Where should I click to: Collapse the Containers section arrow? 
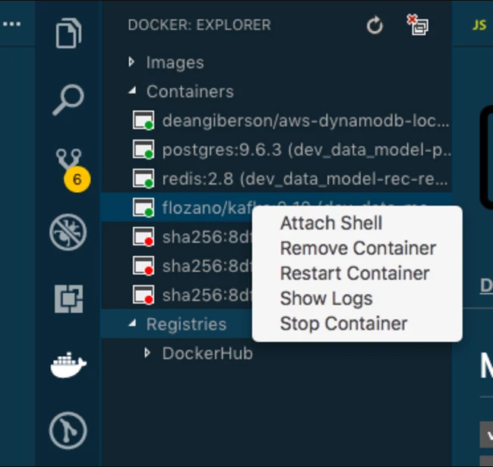(x=132, y=91)
